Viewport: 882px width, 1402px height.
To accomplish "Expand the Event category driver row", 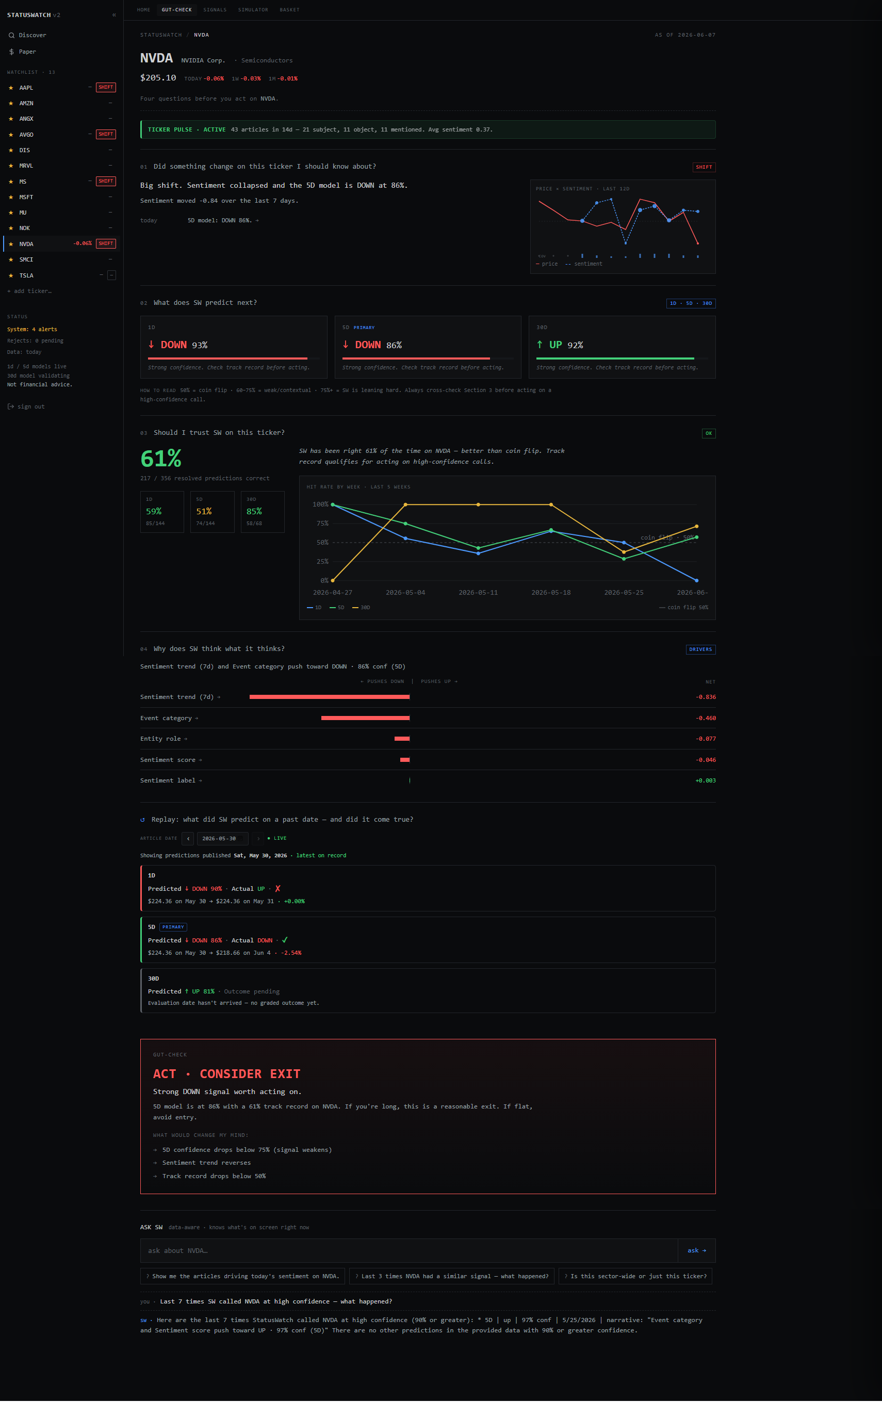I will point(428,718).
